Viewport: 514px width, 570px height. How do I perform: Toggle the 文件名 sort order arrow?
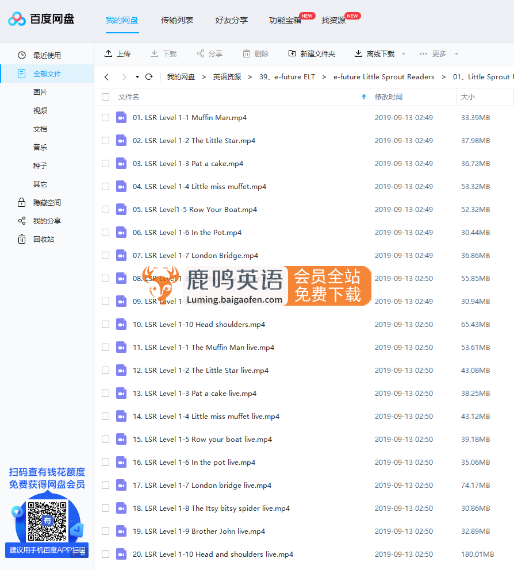point(363,97)
